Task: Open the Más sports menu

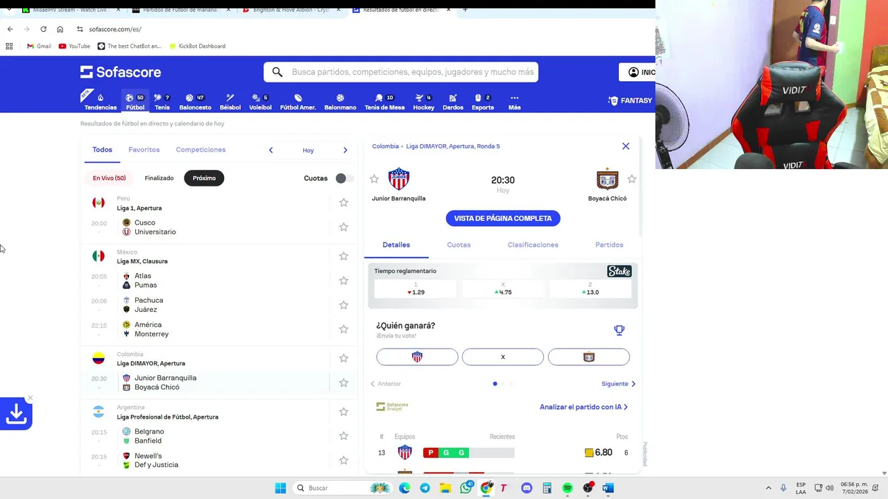Action: [514, 102]
